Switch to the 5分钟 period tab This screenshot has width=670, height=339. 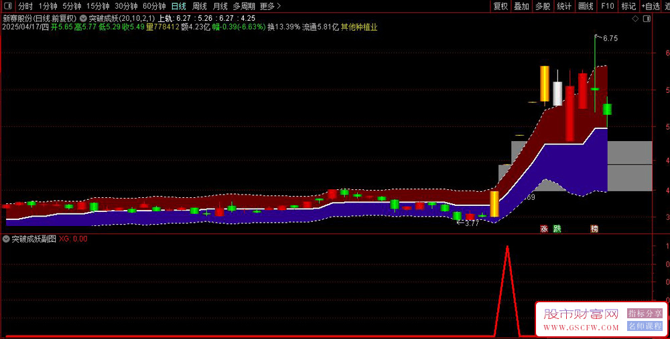[x=72, y=6]
